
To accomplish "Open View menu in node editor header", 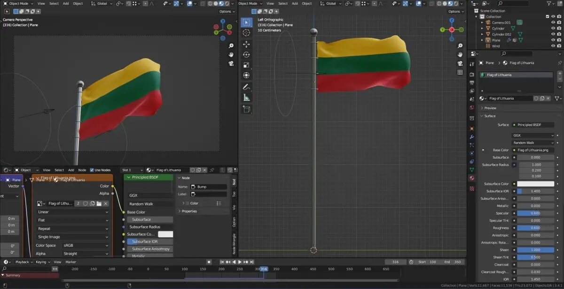I will 47,170.
